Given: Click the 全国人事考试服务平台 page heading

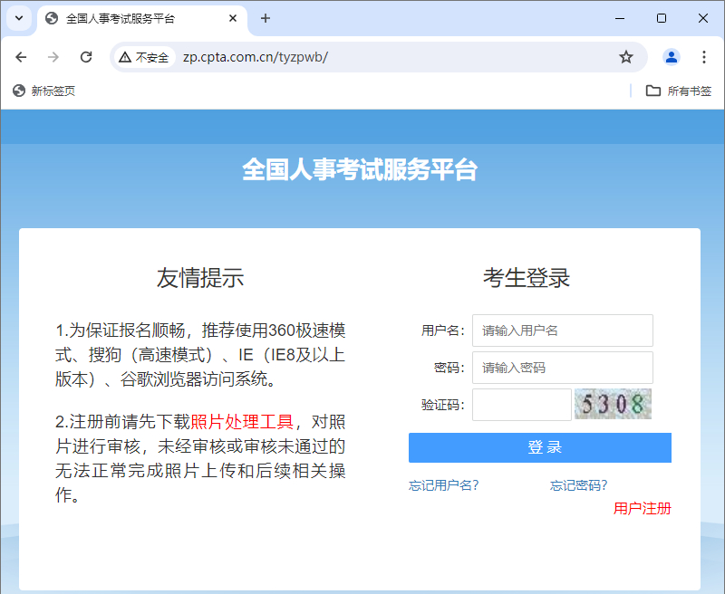Looking at the screenshot, I should [360, 169].
